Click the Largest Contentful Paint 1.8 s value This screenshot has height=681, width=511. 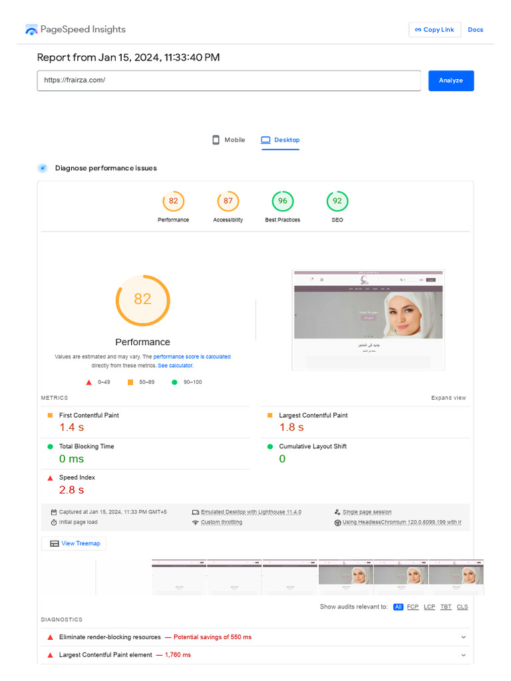click(x=291, y=428)
